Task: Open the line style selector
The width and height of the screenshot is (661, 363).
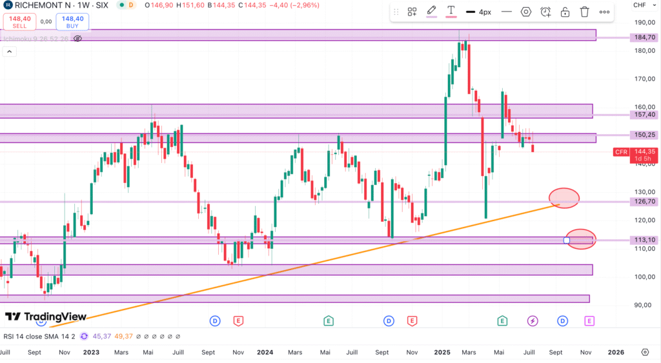Action: click(x=507, y=12)
